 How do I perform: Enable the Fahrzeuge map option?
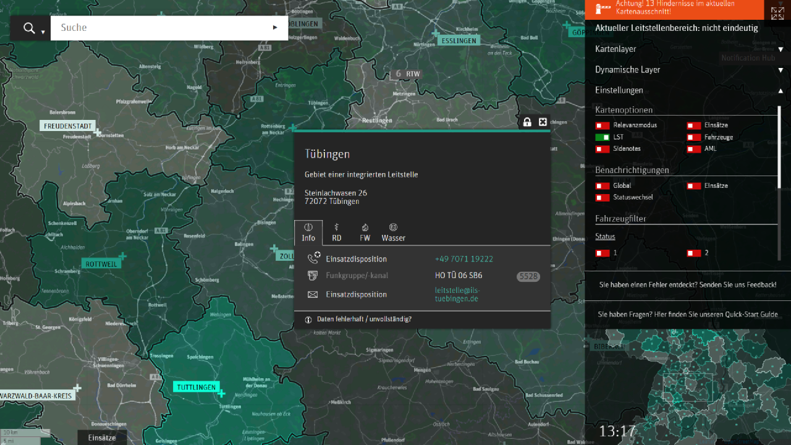coord(694,137)
